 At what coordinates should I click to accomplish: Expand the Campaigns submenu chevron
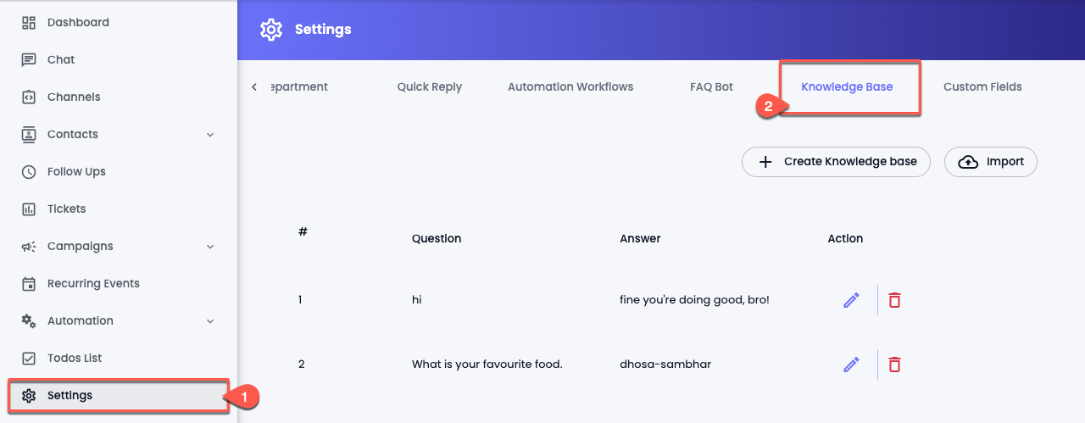(x=210, y=247)
